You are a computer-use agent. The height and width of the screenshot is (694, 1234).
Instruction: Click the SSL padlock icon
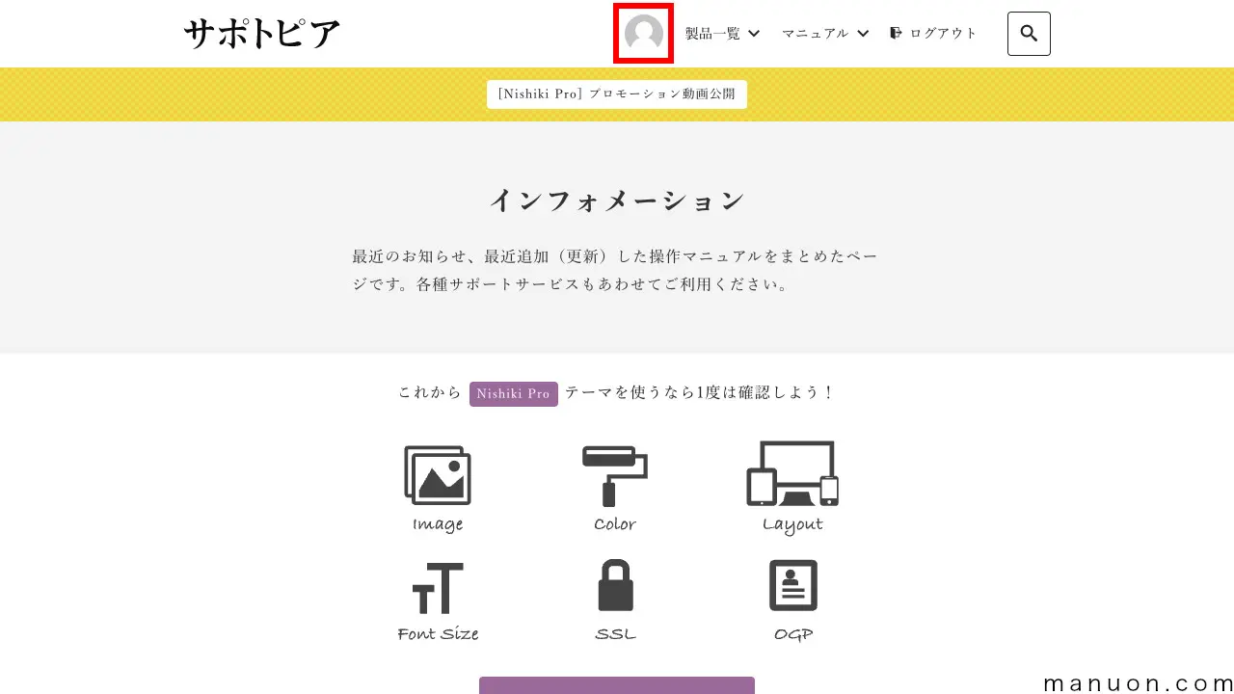(614, 585)
